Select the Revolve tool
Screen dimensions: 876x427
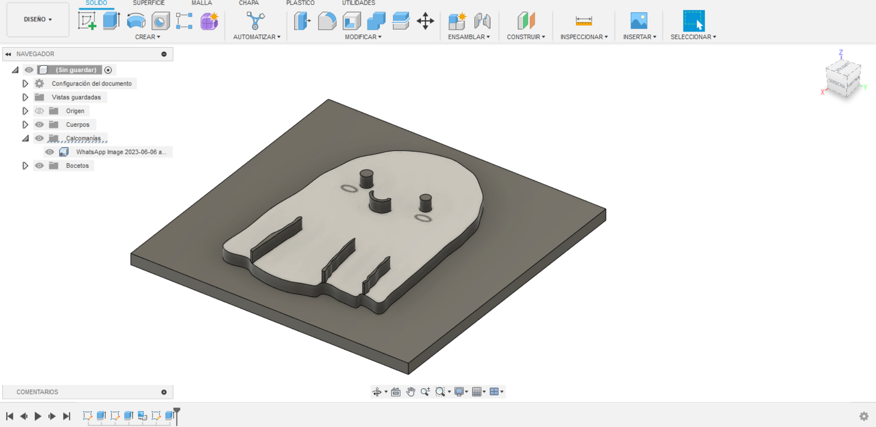[x=136, y=21]
